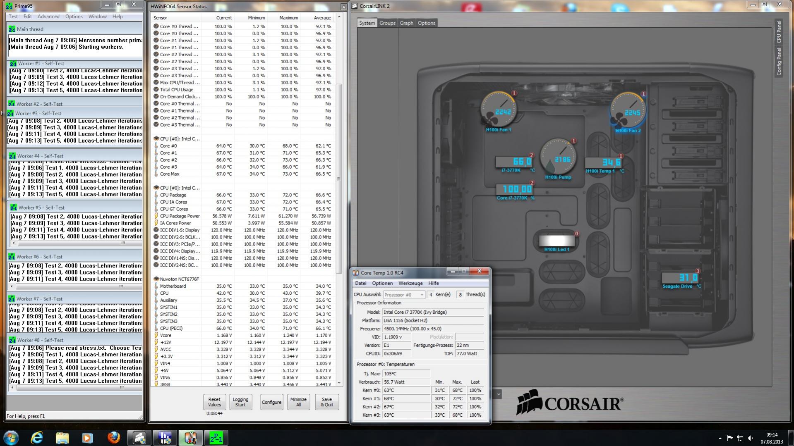The height and width of the screenshot is (446, 794).
Task: Click Save & Quit in HWiNFO
Action: [327, 402]
